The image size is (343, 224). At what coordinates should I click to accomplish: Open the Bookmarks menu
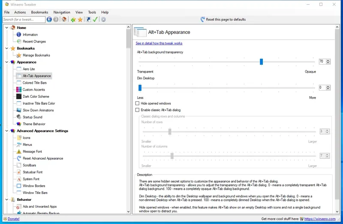click(x=39, y=12)
